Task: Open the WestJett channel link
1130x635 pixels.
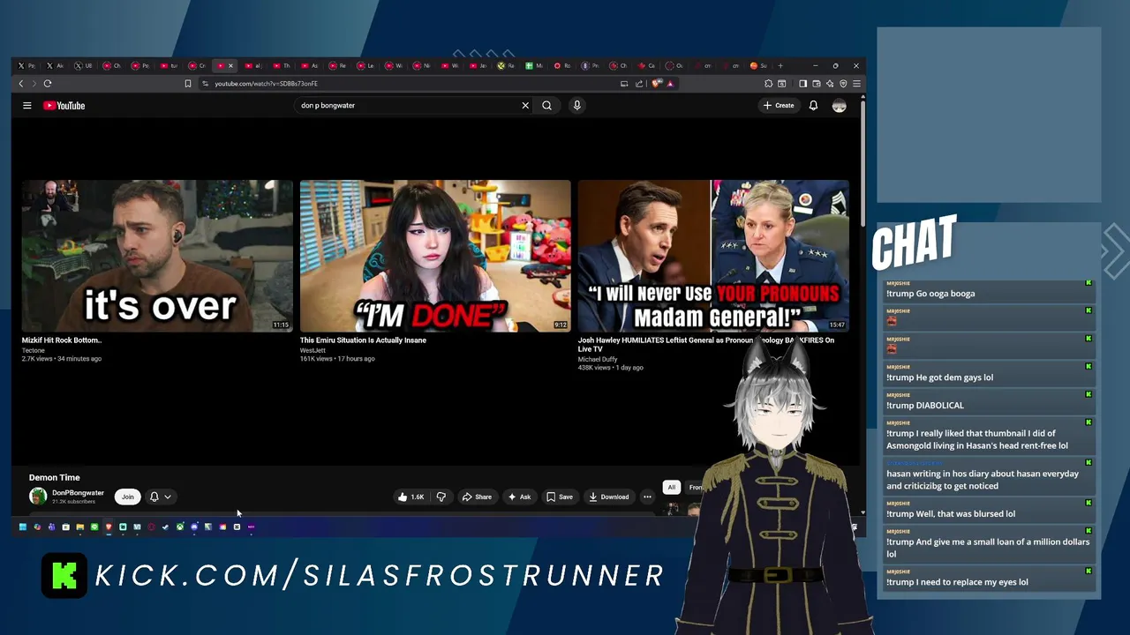Action: [313, 350]
